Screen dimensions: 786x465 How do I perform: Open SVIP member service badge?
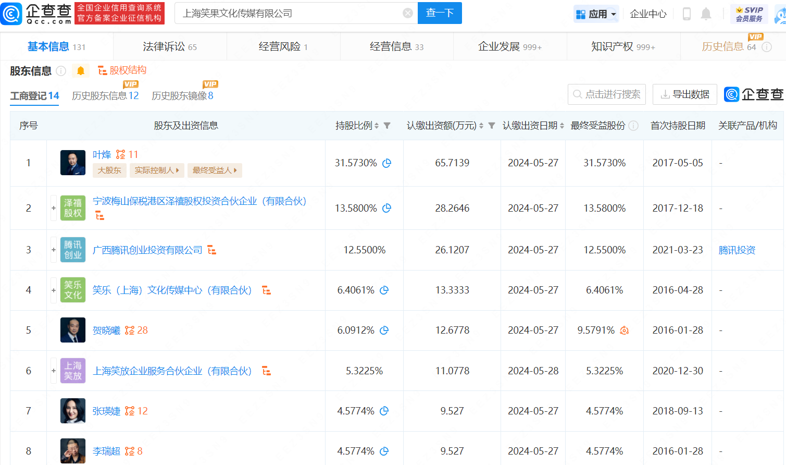[x=749, y=14]
